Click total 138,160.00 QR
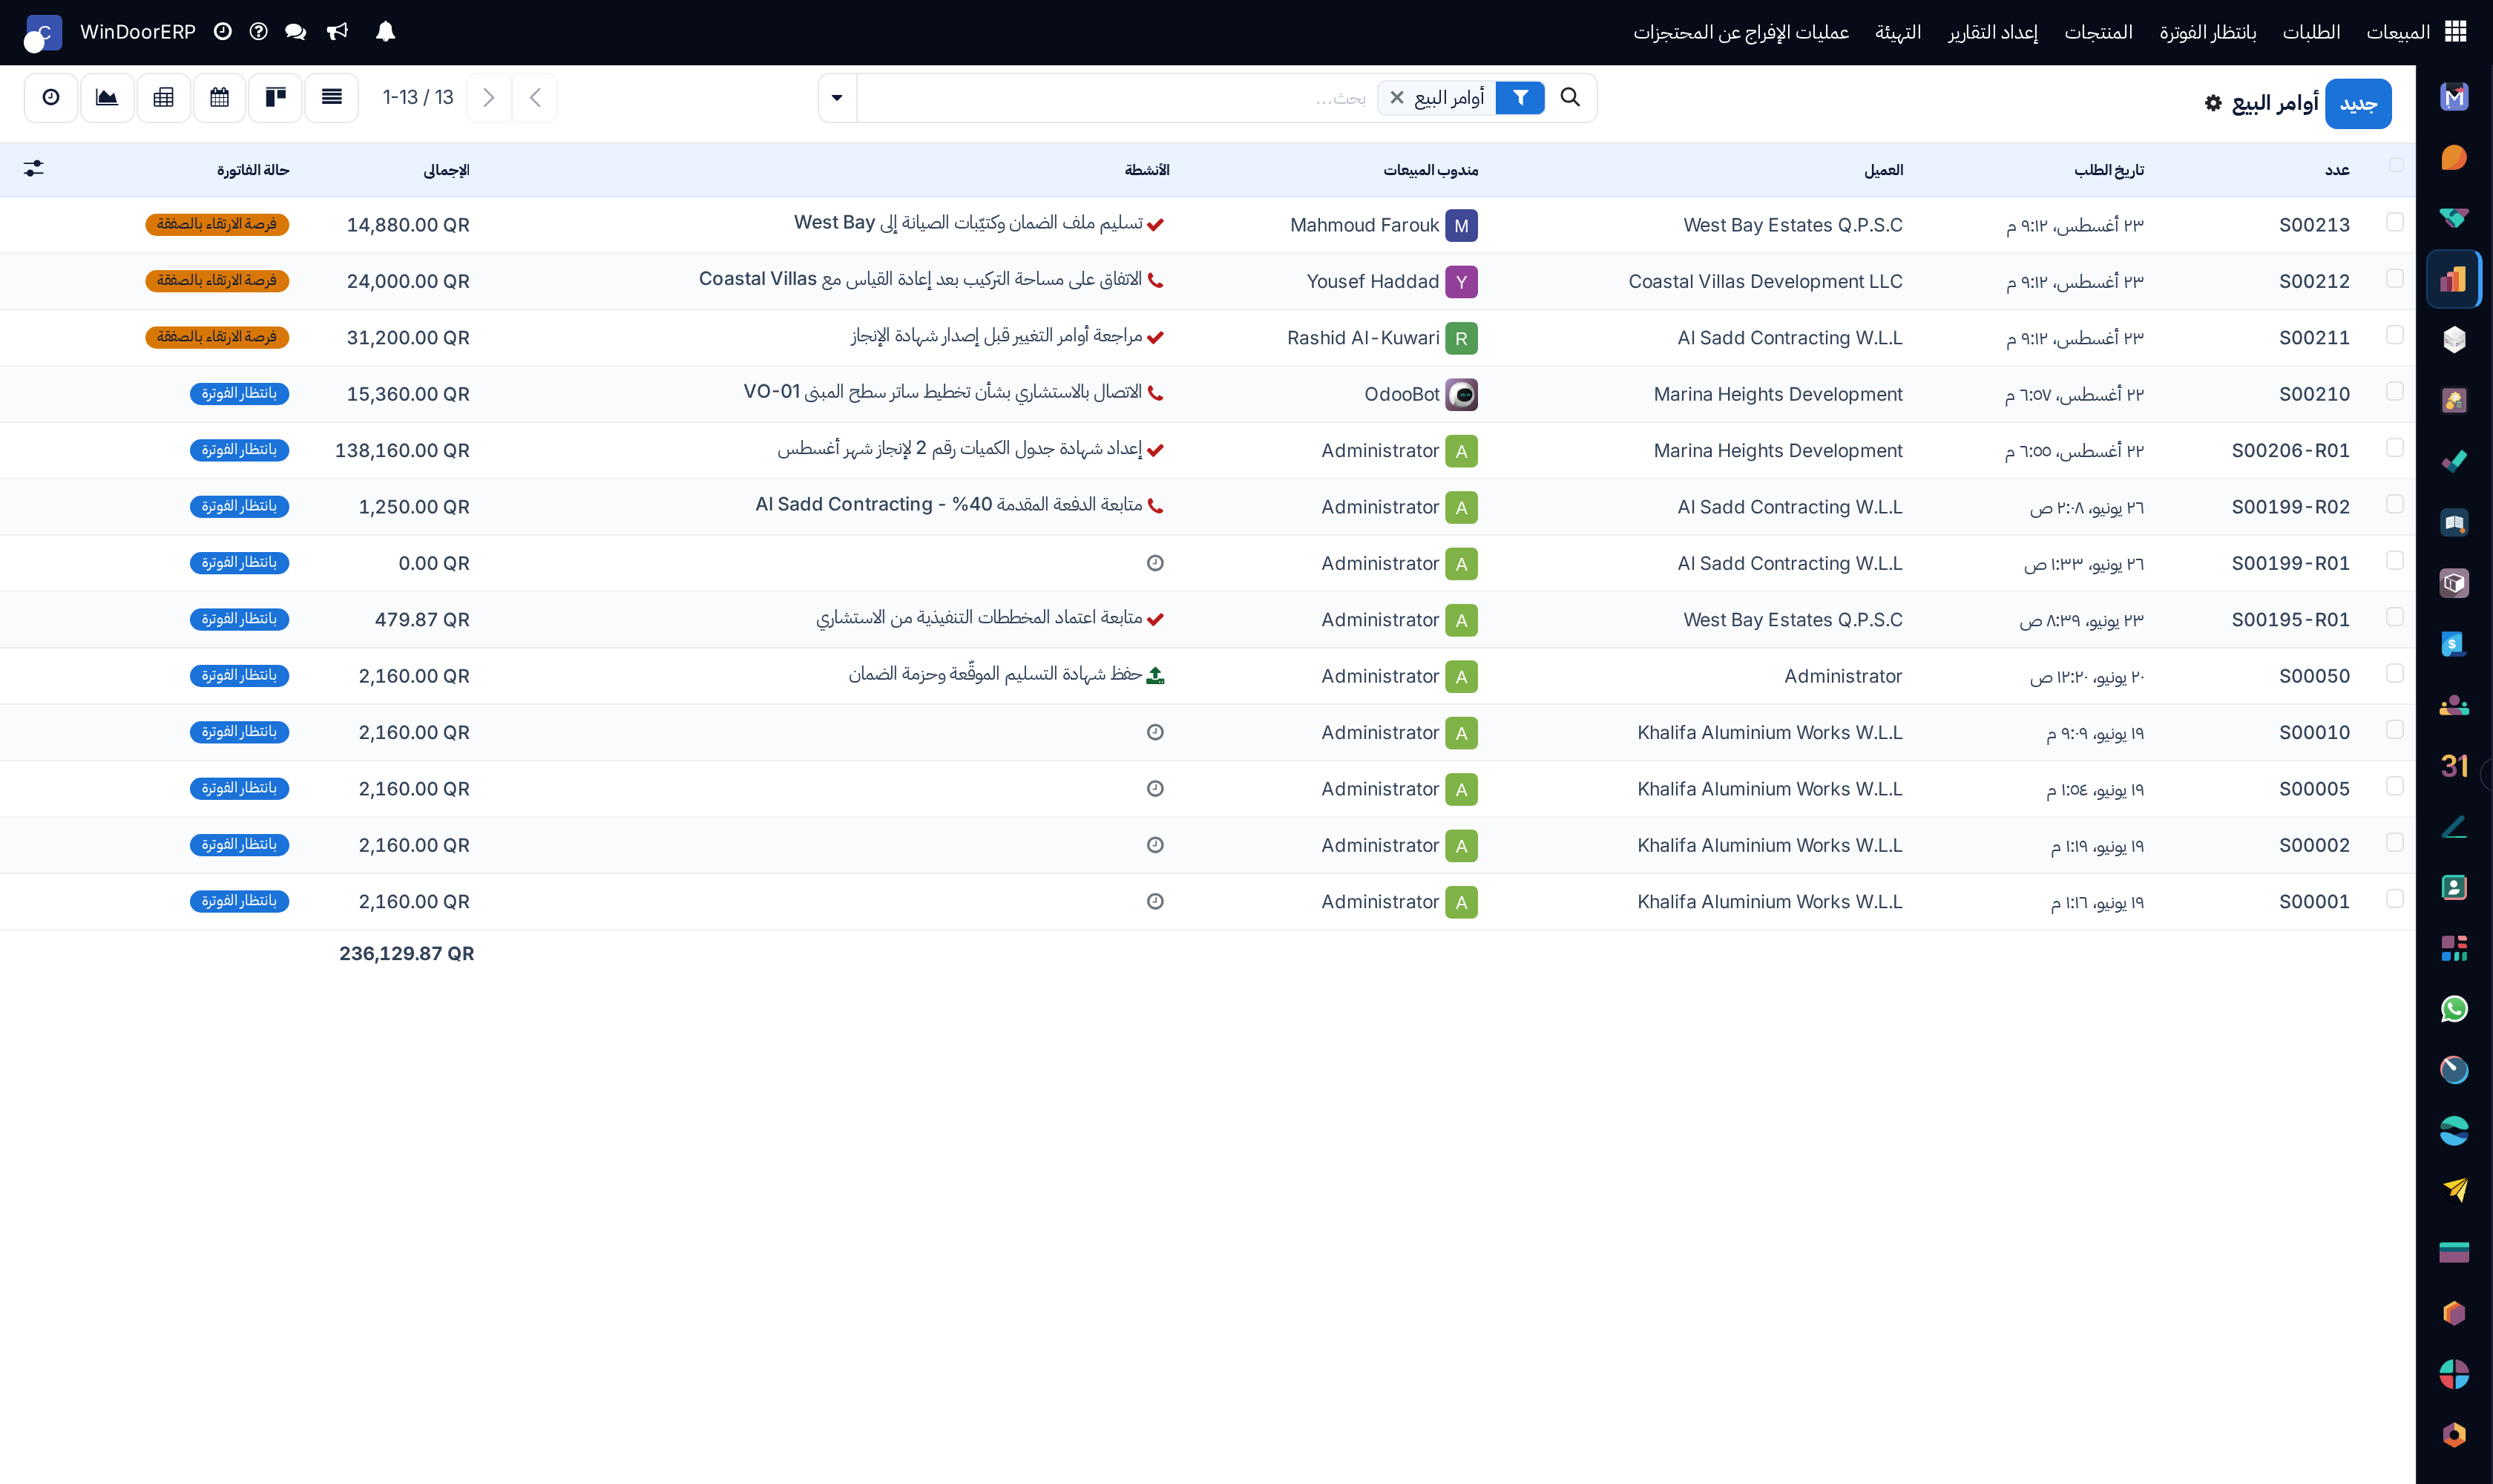Image resolution: width=2493 pixels, height=1484 pixels. (402, 451)
